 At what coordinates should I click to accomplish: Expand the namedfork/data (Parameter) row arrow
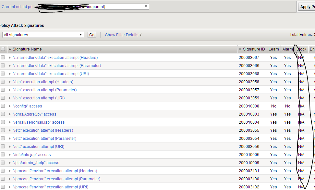pyautogui.click(x=10, y=65)
